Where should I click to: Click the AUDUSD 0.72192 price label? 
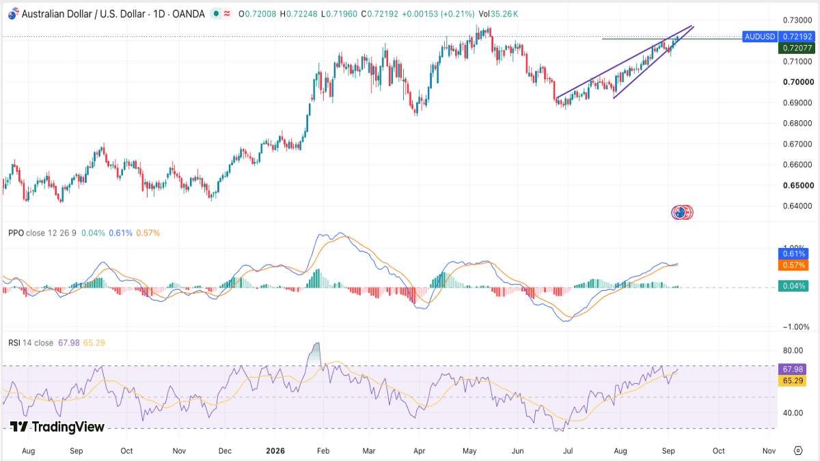click(779, 36)
